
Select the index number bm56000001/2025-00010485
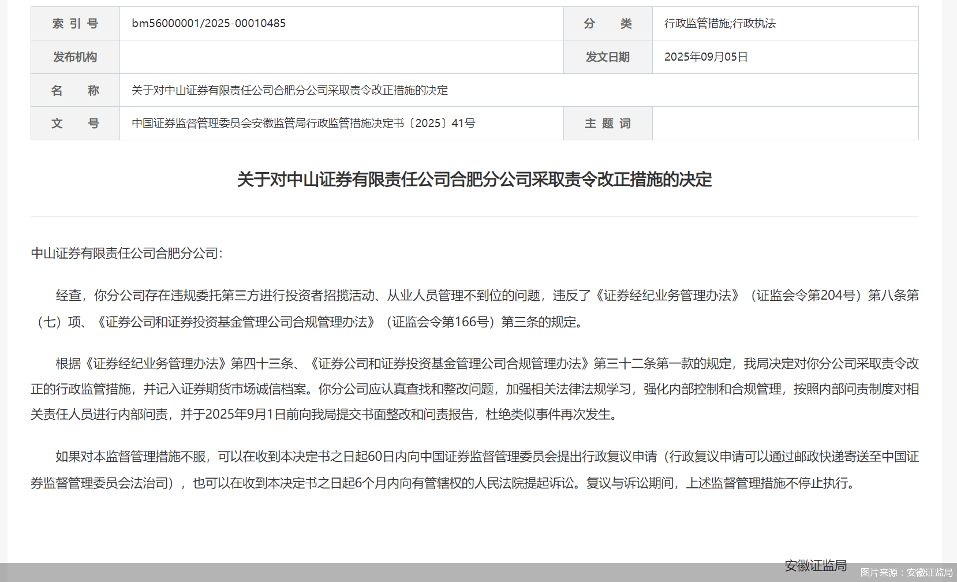(x=208, y=23)
